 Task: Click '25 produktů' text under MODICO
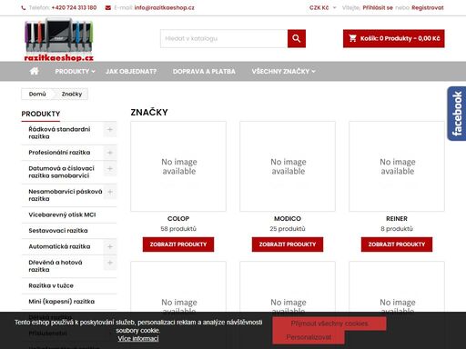(x=288, y=229)
